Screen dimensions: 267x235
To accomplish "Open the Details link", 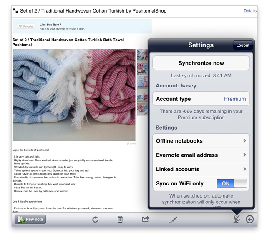I will 250,11.
